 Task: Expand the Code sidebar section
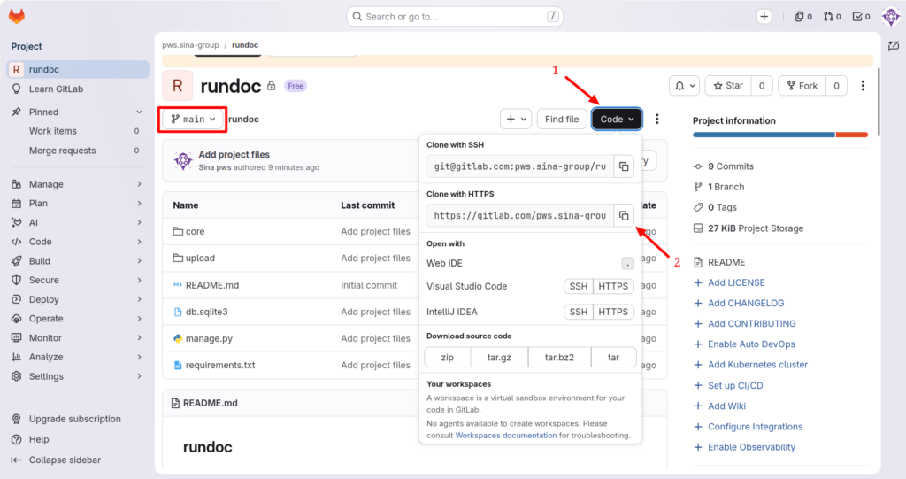coord(77,242)
